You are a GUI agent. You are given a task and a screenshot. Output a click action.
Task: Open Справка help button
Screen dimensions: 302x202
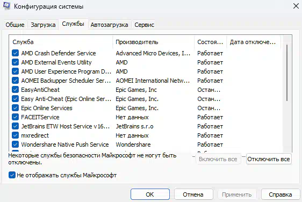pos(281,194)
